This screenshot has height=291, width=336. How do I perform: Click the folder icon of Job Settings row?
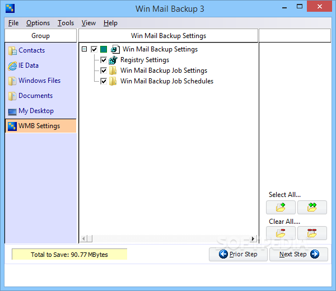tap(113, 71)
